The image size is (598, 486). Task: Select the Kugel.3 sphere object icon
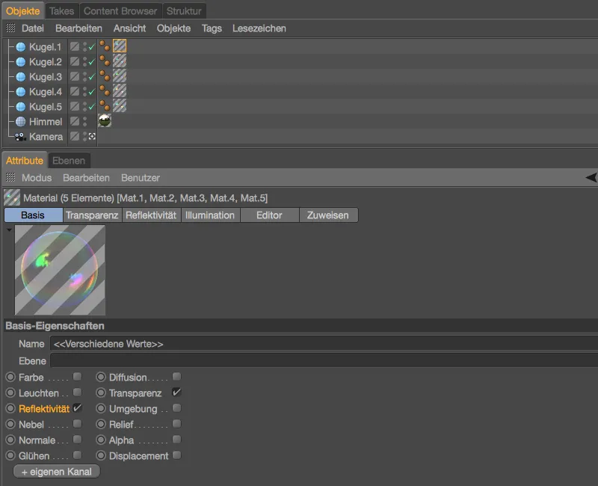click(21, 77)
